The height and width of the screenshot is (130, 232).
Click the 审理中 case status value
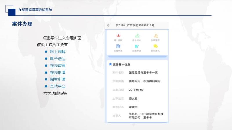[x=133, y=107]
